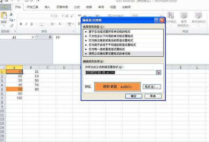209x142 pixels.
Task: Open the phonetic guide dropdown arrow
Action: (x=73, y=24)
